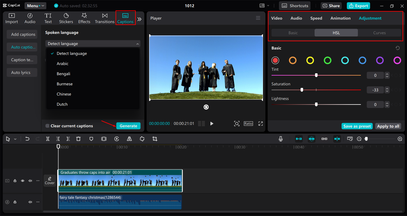The width and height of the screenshot is (407, 216).
Task: Open the timeline grid view icon in player
Action: [201, 124]
